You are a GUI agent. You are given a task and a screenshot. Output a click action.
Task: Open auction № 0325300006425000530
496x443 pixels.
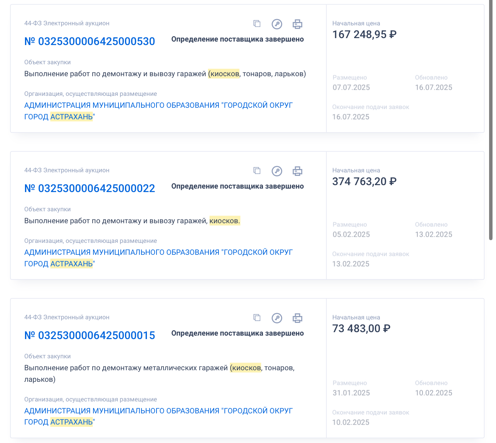click(x=90, y=42)
